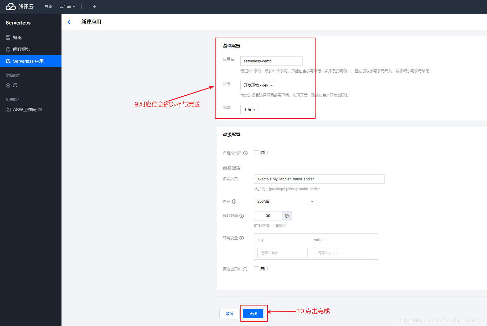Click the 函数服务 hexagon icon
The height and width of the screenshot is (326, 487).
click(x=8, y=49)
